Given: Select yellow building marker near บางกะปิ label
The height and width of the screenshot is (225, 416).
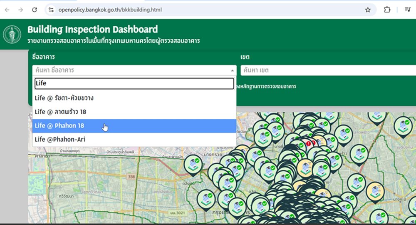Looking at the screenshot, I should [376, 192].
